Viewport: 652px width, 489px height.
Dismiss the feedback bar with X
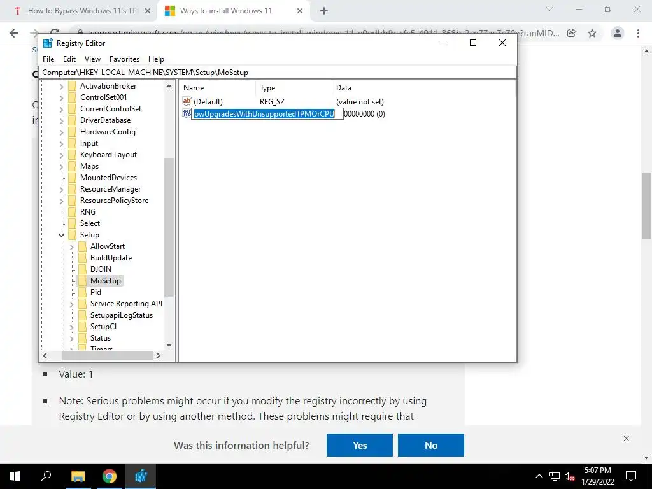point(627,438)
